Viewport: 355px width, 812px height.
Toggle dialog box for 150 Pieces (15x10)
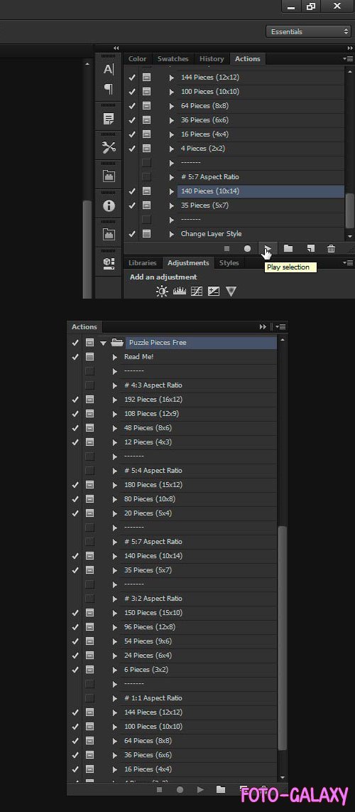[x=90, y=613]
